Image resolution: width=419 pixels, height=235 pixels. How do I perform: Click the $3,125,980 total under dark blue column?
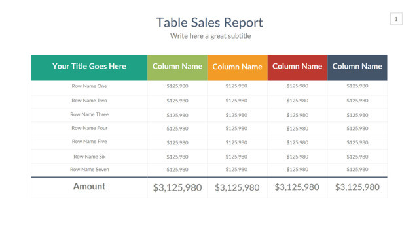pyautogui.click(x=357, y=187)
